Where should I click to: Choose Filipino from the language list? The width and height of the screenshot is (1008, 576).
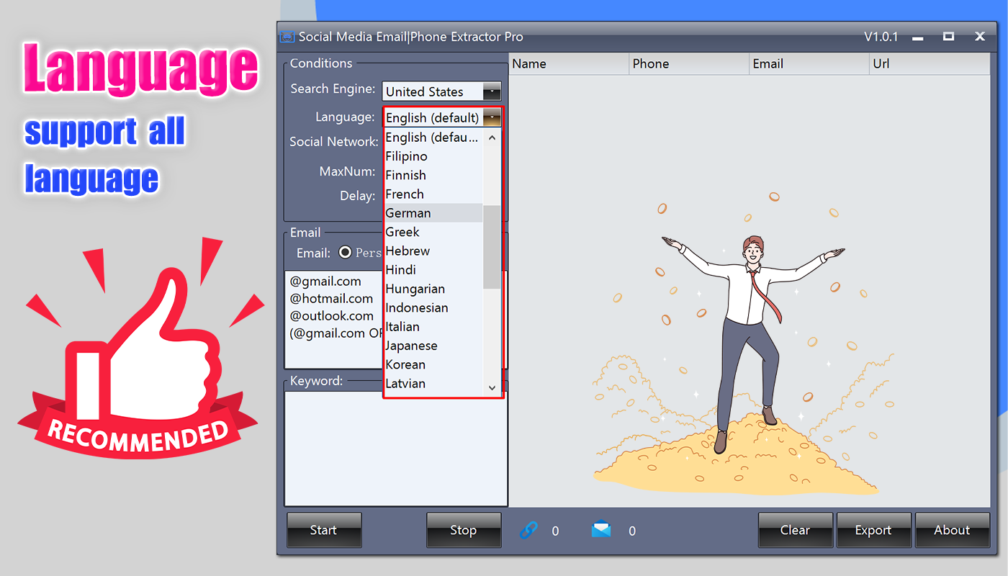click(x=433, y=156)
